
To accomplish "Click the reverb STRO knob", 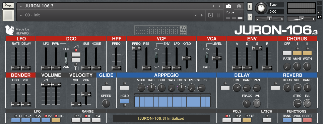I will [x=297, y=103].
